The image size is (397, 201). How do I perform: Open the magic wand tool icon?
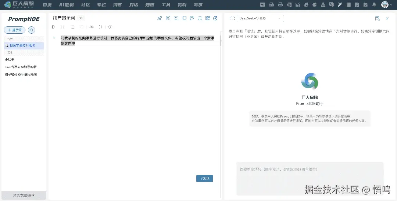pos(340,4)
